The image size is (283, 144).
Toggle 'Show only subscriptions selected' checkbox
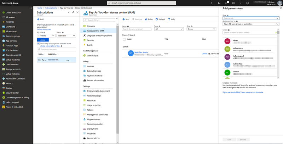click(x=38, y=44)
